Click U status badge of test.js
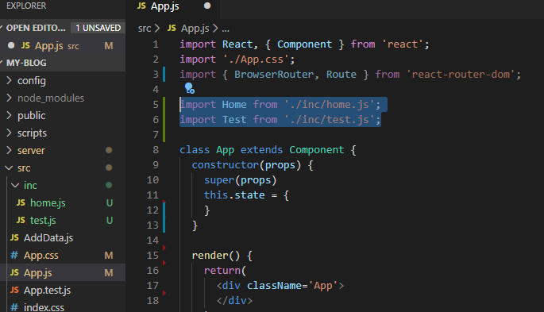The width and height of the screenshot is (544, 312). click(x=110, y=220)
